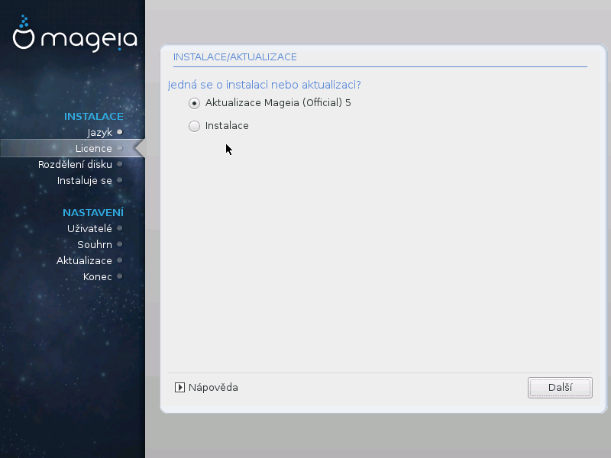Expand the Nápověda help triangle
The image size is (611, 458).
tap(180, 388)
